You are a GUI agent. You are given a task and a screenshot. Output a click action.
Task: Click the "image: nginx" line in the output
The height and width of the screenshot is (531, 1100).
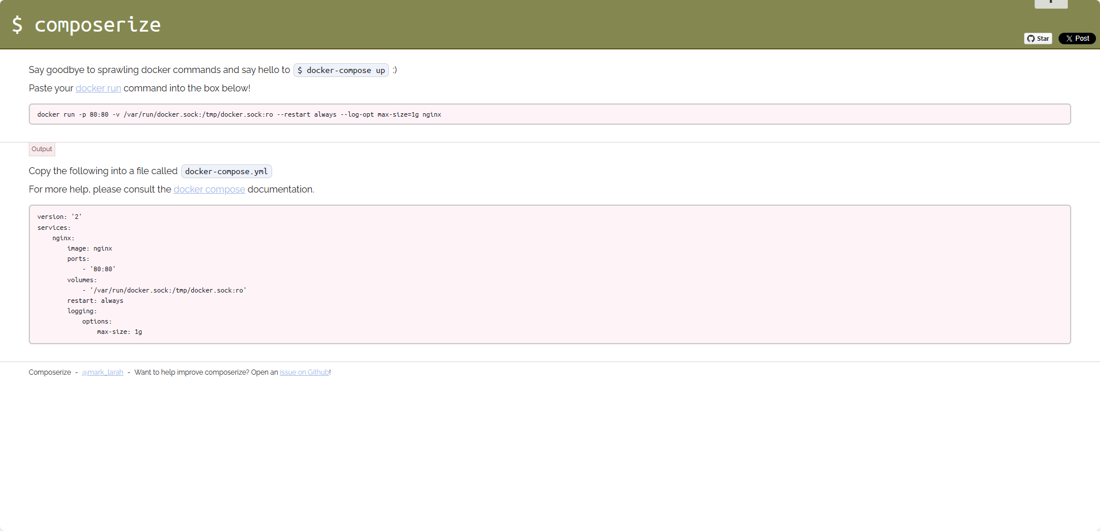coord(90,248)
